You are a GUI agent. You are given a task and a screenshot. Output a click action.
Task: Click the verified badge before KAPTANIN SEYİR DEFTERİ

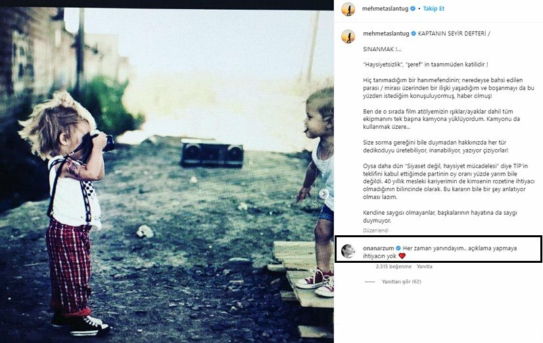[413, 34]
